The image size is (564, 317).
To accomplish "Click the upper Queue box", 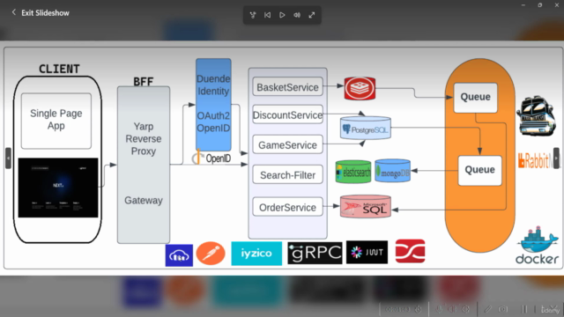I will click(x=476, y=98).
